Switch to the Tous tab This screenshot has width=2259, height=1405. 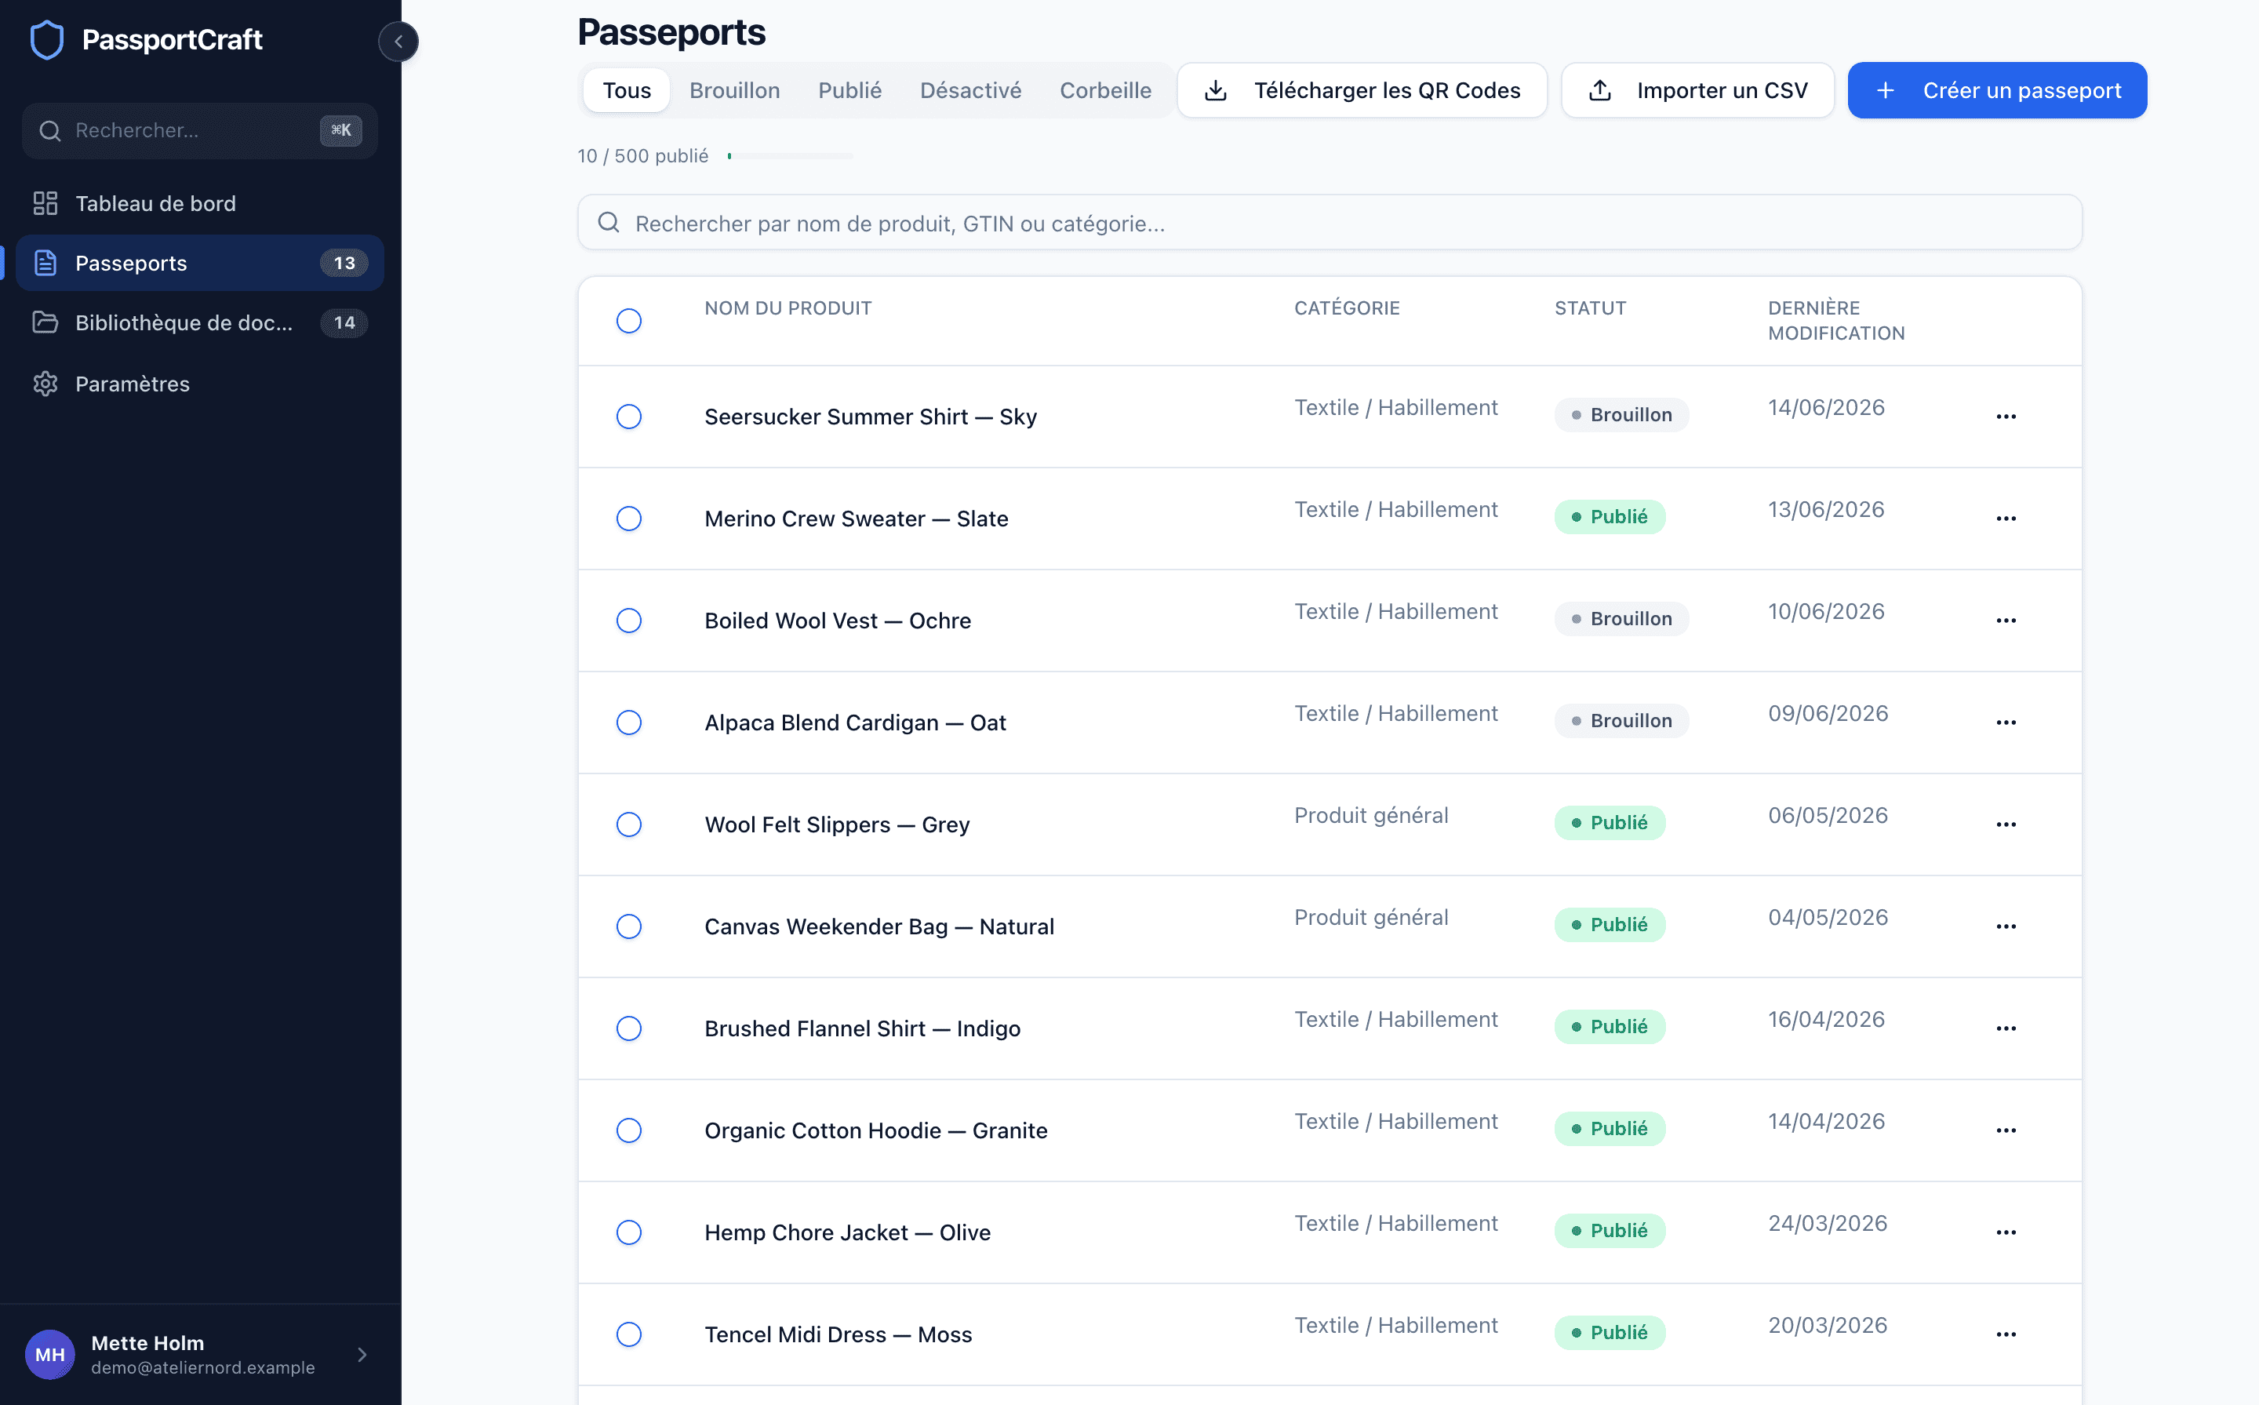(627, 90)
